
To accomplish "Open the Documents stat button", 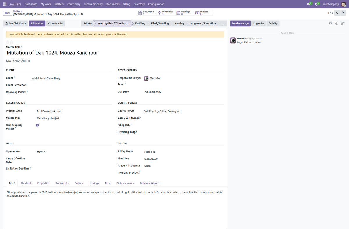I will (146, 13).
